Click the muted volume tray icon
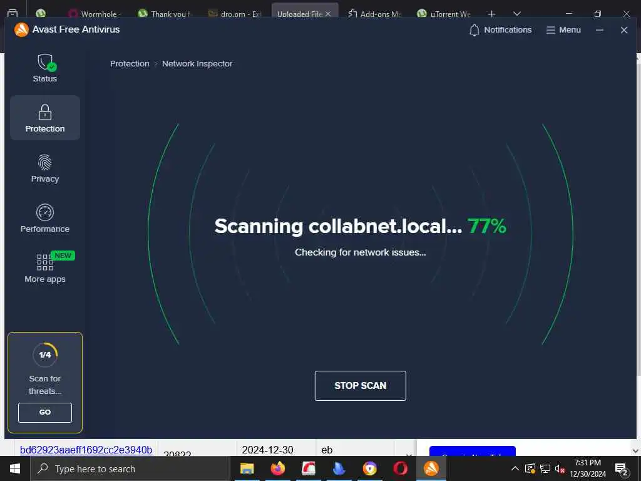This screenshot has height=481, width=641. pos(560,468)
